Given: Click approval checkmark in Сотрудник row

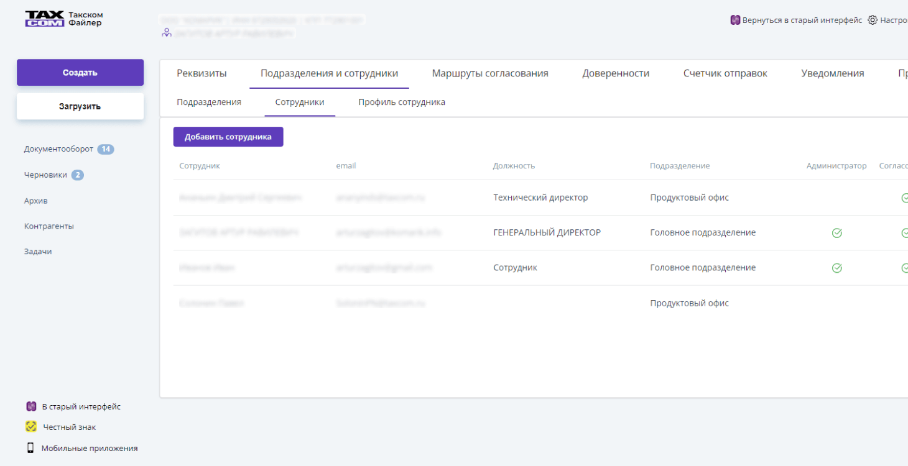Looking at the screenshot, I should coord(905,268).
